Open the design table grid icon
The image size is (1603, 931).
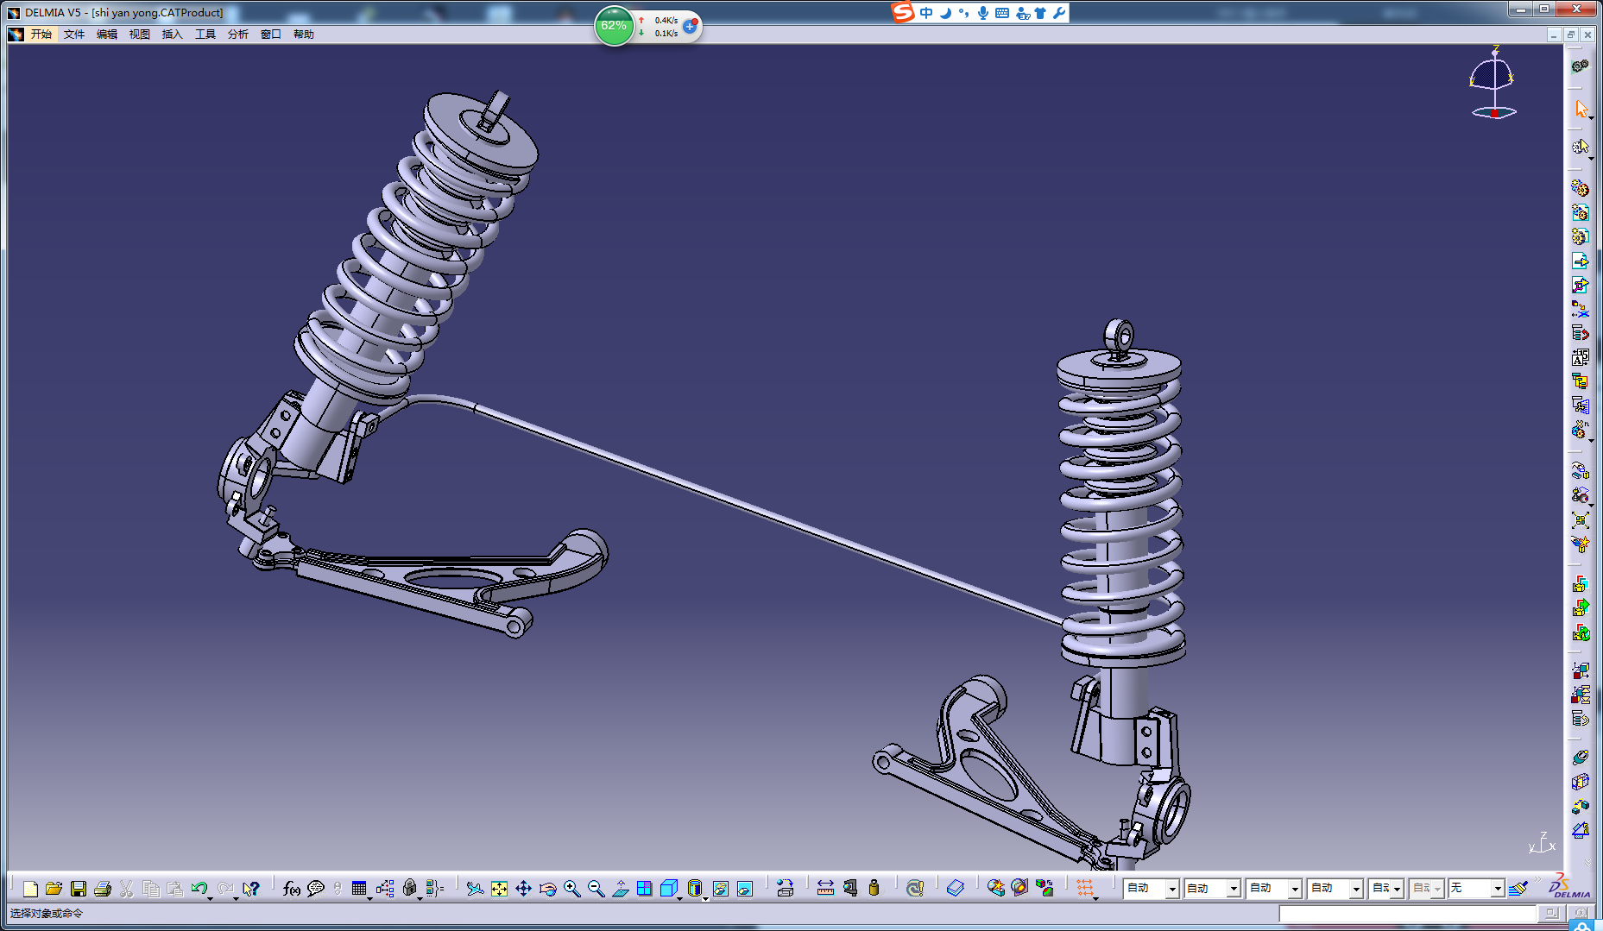click(359, 888)
